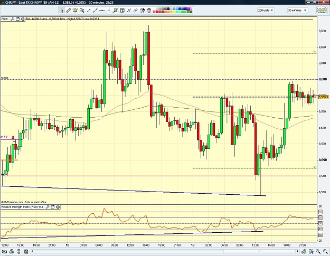Select the horizontal line tool
This screenshot has width=330, height=256.
point(102,10)
